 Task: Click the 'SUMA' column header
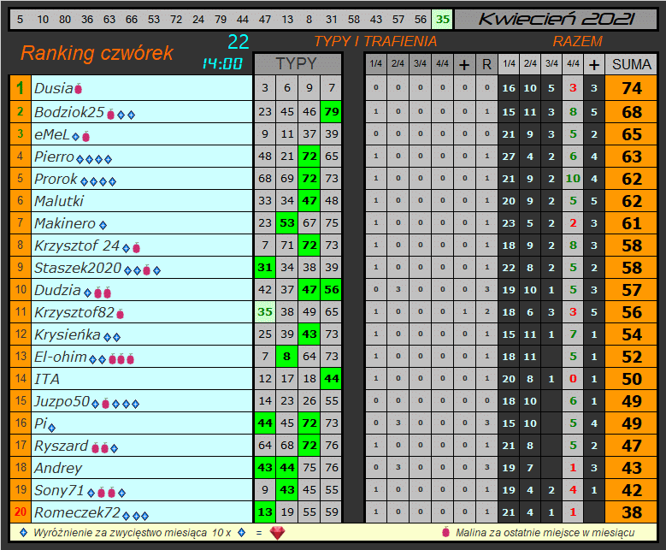(631, 64)
